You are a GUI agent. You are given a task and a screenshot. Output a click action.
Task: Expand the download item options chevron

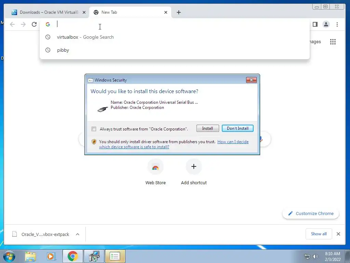coord(78,234)
